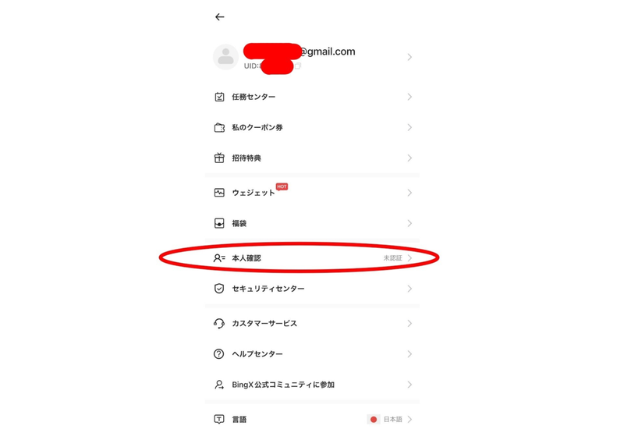Open BingX公式コミュニティに参加 menu item
Image resolution: width=624 pixels, height=440 pixels.
[313, 385]
